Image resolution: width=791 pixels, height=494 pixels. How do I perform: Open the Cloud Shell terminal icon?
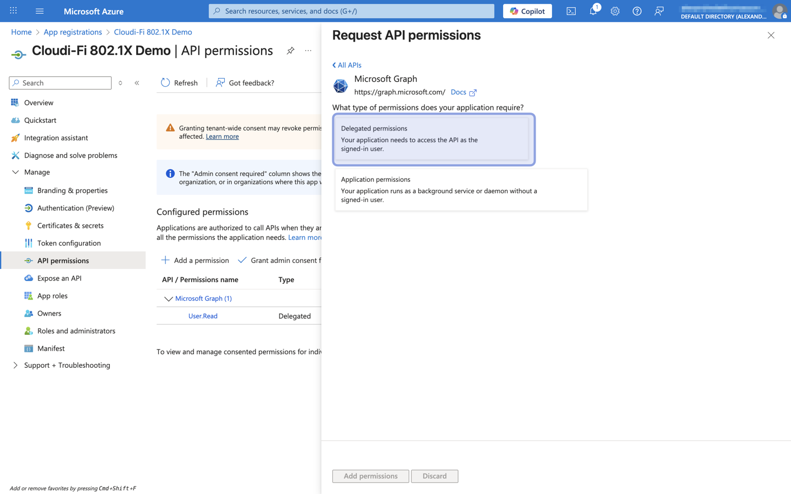(x=571, y=11)
